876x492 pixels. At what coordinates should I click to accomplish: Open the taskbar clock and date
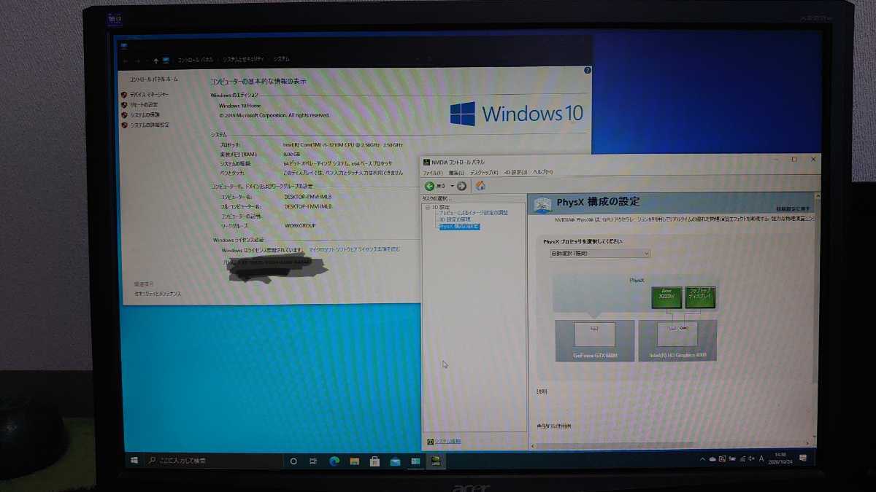tap(782, 459)
